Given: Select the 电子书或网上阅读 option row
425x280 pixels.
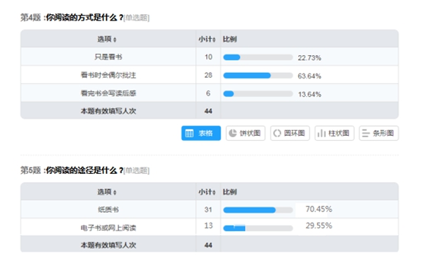Looking at the screenshot, I should pyautogui.click(x=210, y=227).
